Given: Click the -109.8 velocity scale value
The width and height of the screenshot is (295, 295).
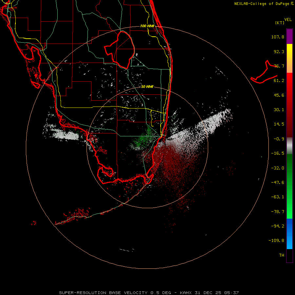Looking at the screenshot, I should click(276, 241).
